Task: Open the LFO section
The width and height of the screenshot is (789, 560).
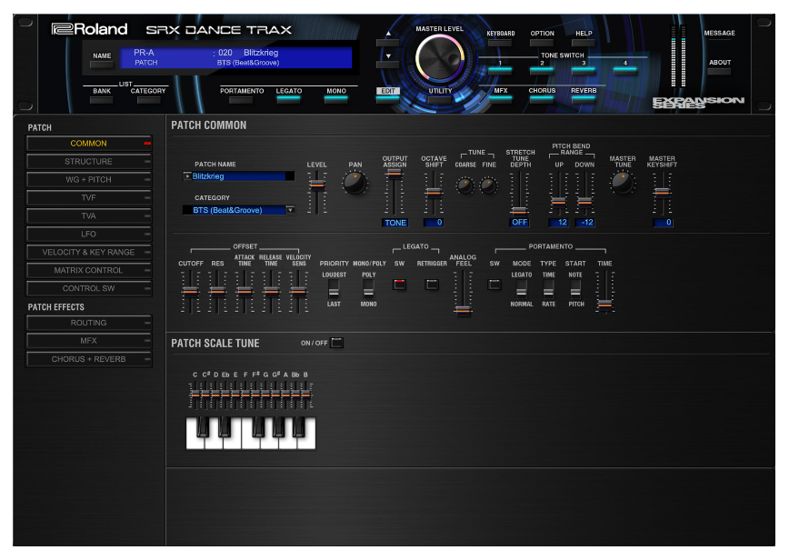Action: (x=88, y=234)
